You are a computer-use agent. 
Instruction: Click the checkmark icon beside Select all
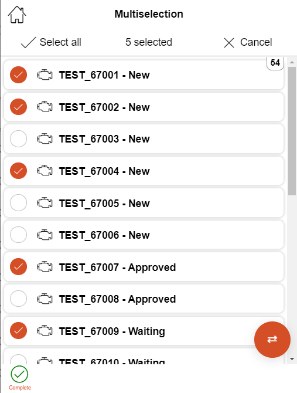click(x=29, y=42)
